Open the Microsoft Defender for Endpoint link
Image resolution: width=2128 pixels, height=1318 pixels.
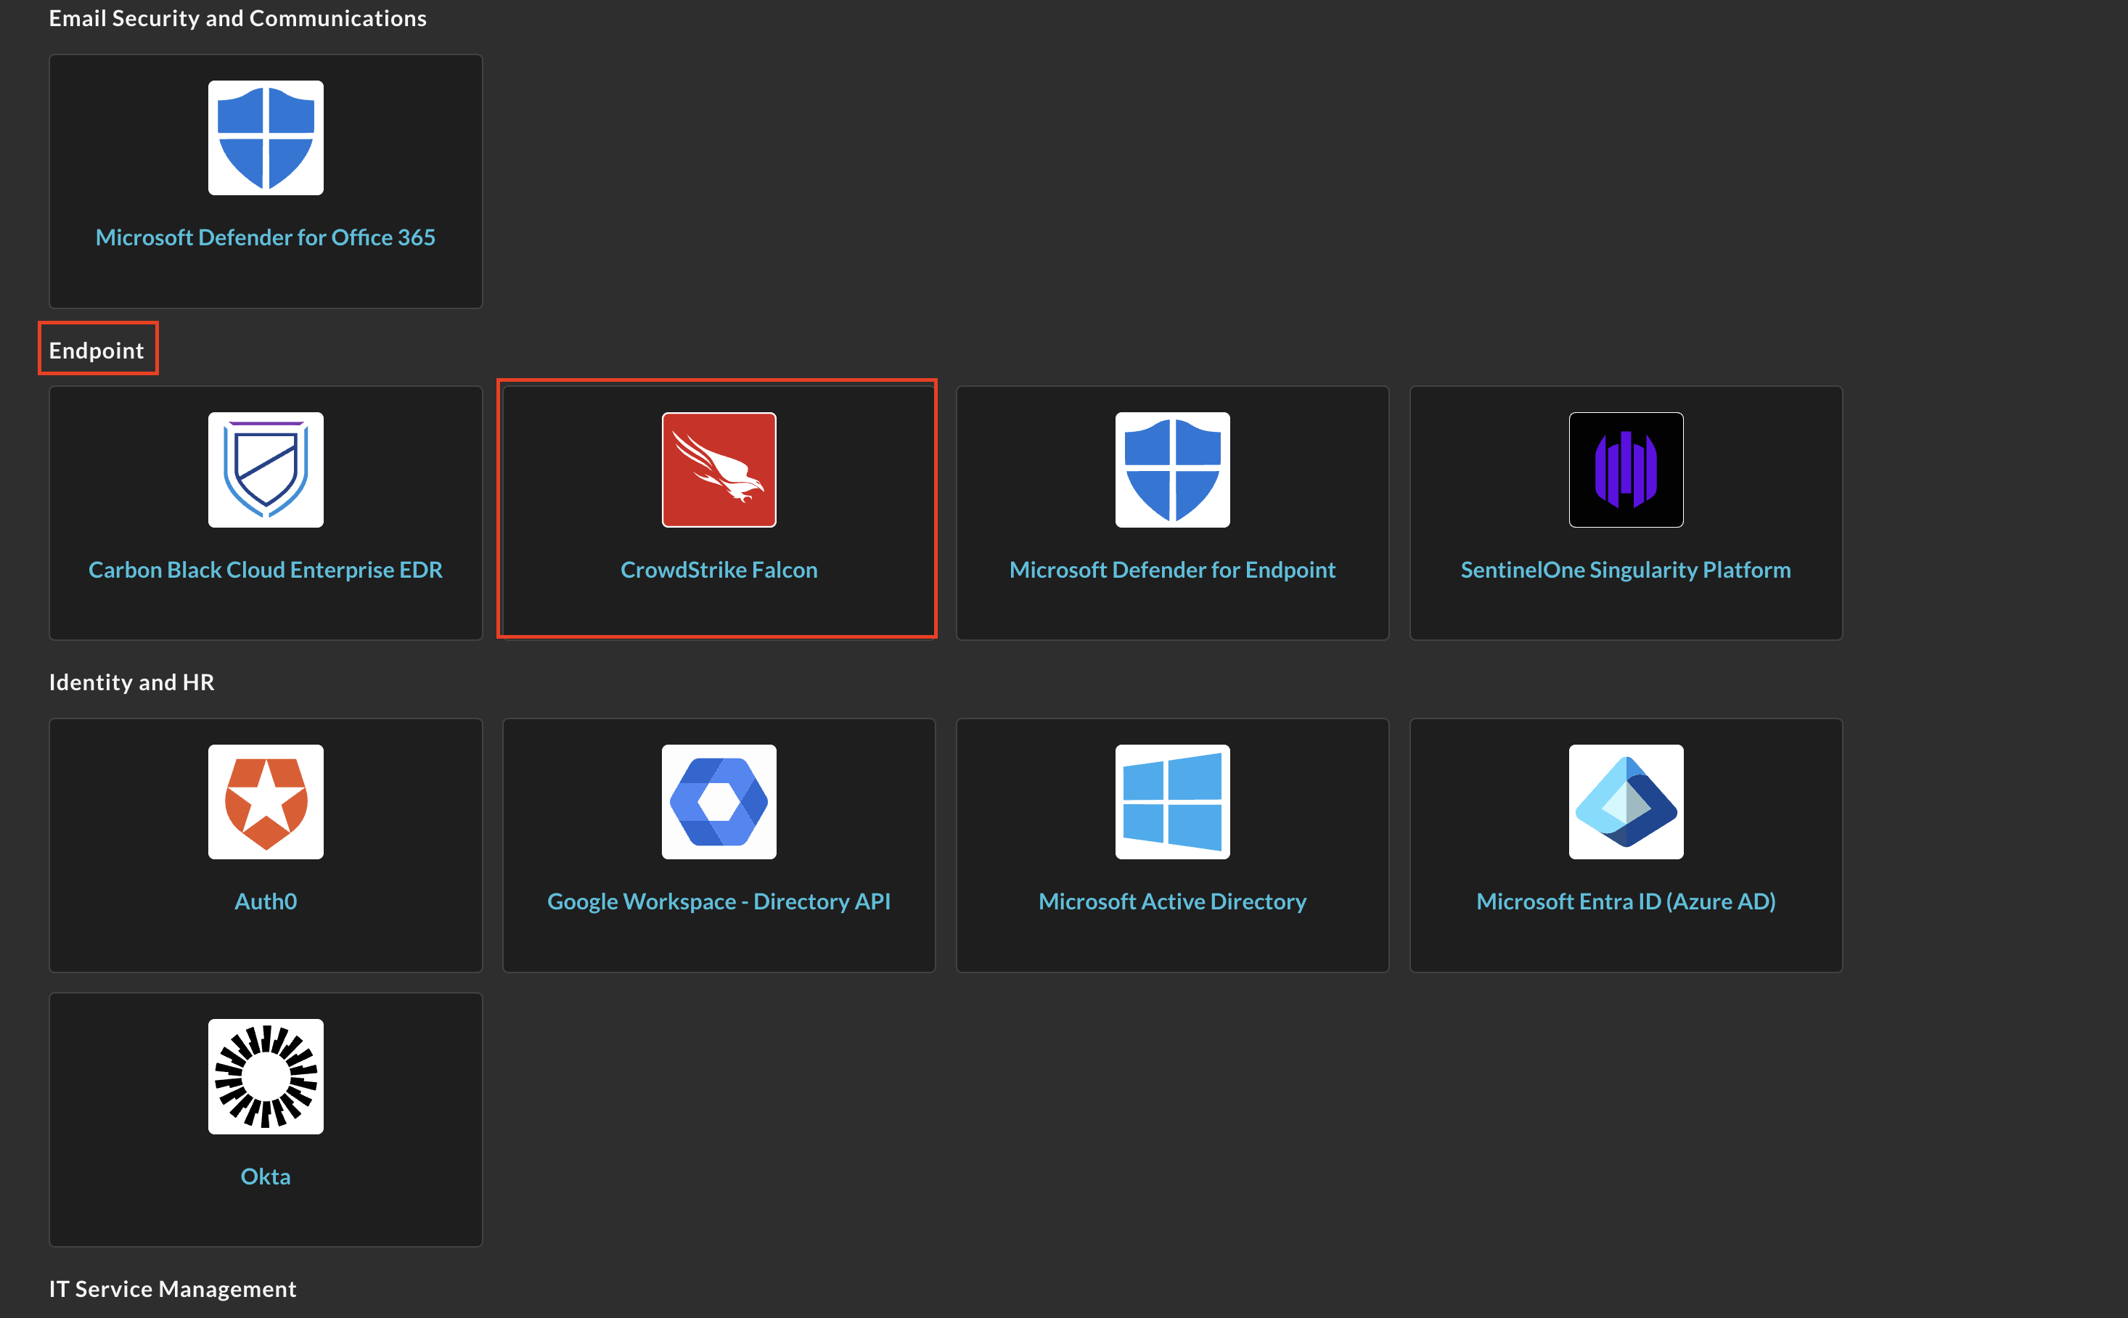pyautogui.click(x=1173, y=570)
